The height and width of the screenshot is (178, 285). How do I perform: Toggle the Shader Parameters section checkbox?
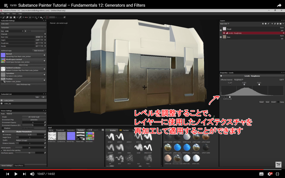[x=3, y=131]
